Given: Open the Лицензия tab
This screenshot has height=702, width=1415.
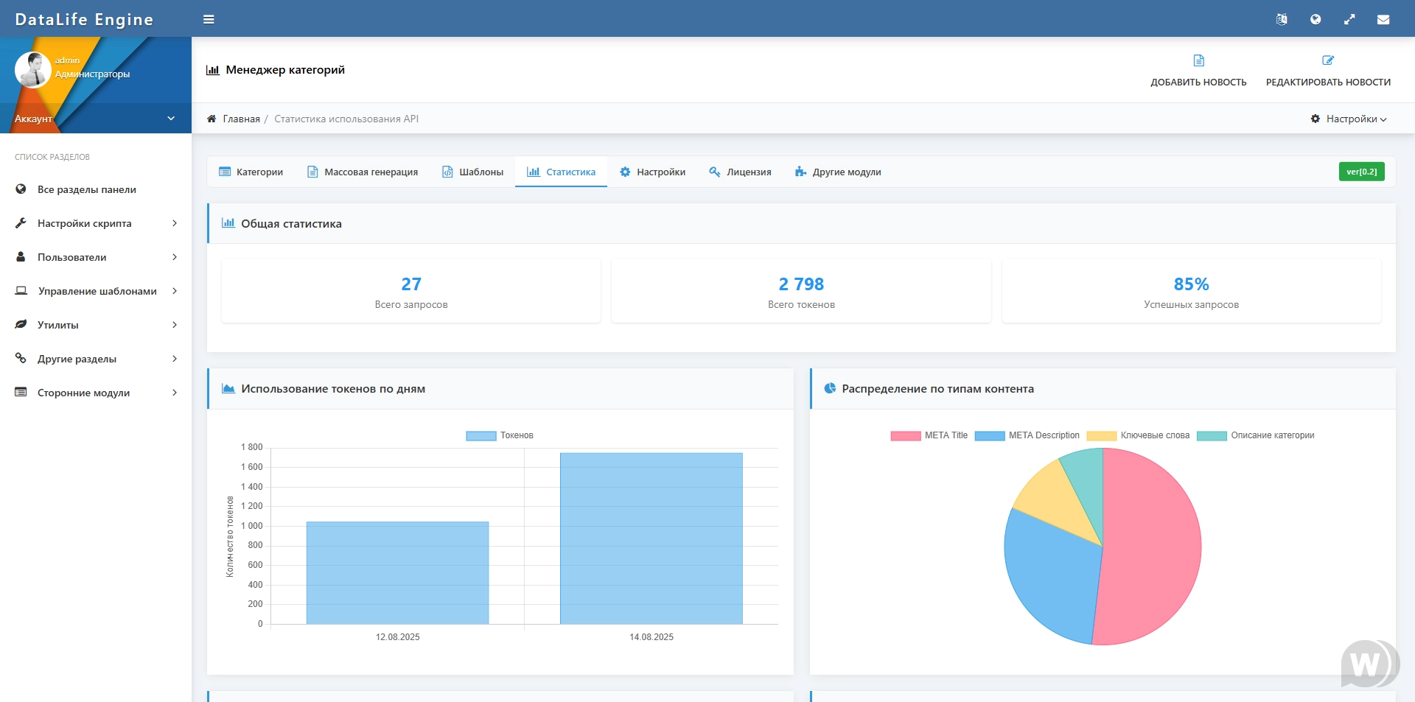Looking at the screenshot, I should [740, 172].
